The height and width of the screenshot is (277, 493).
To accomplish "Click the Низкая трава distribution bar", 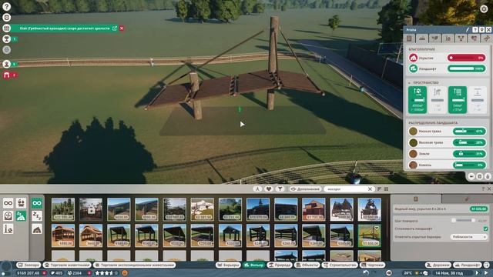I will click(x=469, y=132).
